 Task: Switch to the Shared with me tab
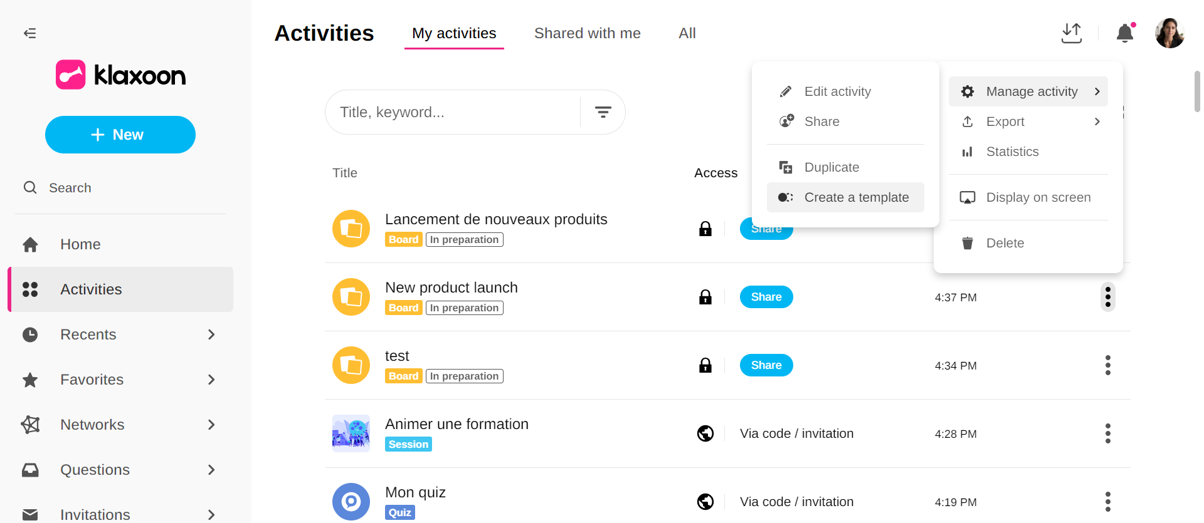[587, 33]
